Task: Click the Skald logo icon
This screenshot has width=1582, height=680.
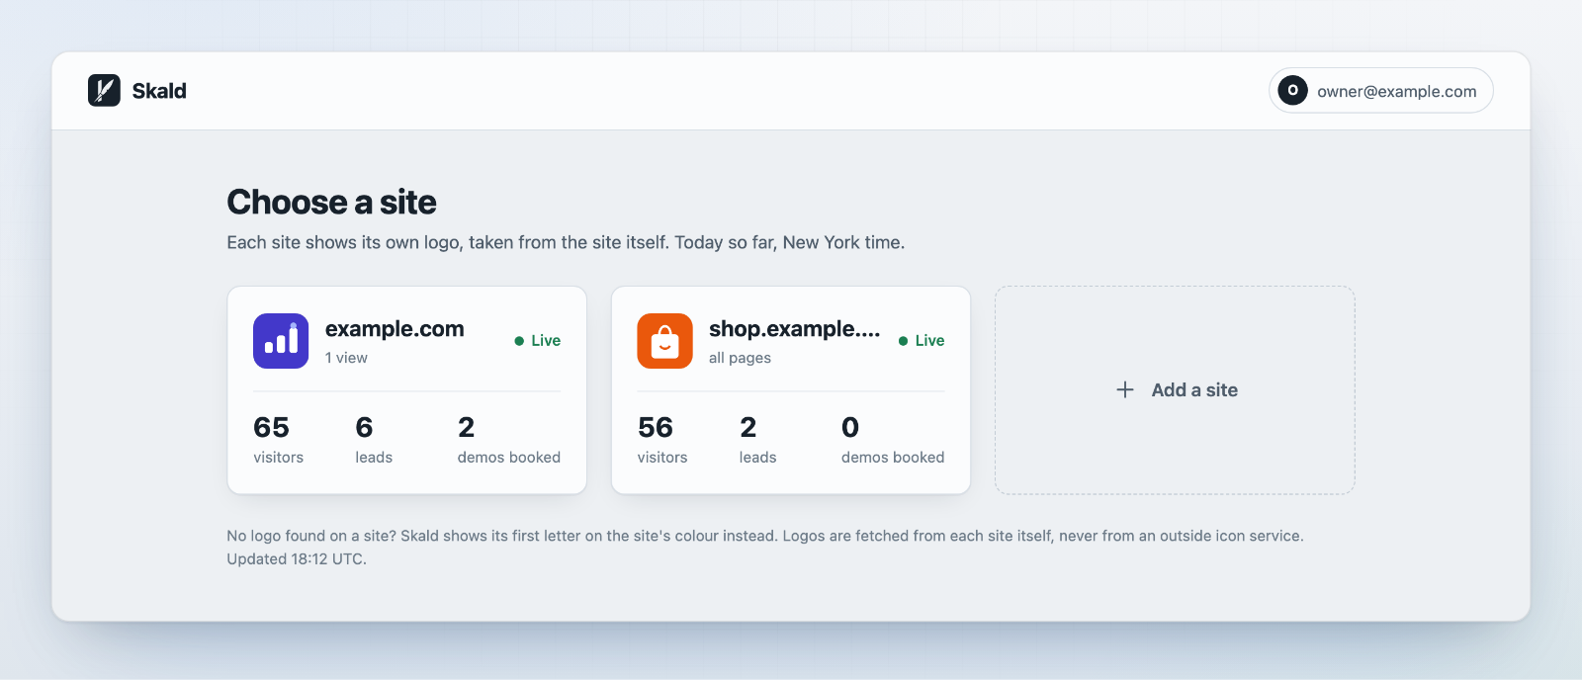Action: point(104,91)
